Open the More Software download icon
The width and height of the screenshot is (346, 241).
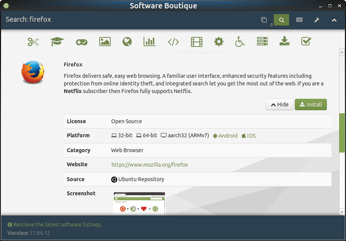(x=284, y=41)
